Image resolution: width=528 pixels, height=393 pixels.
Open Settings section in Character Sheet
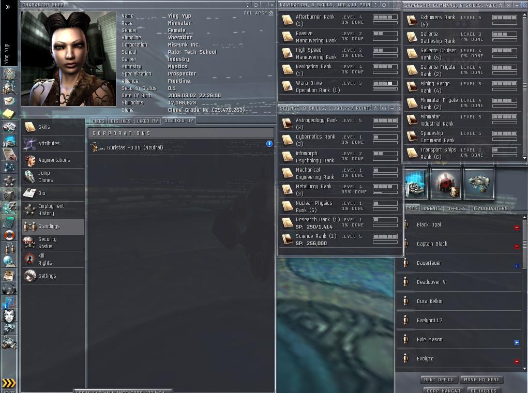coord(53,276)
